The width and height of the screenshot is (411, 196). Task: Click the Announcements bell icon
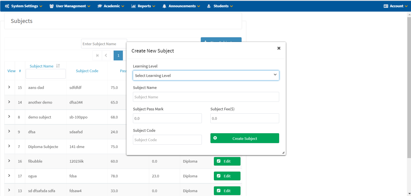click(x=165, y=6)
